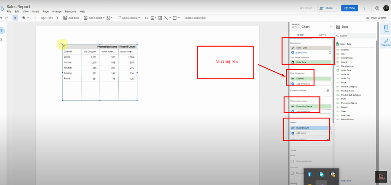Click Add a field link
391x185 pixels.
[x=346, y=181]
